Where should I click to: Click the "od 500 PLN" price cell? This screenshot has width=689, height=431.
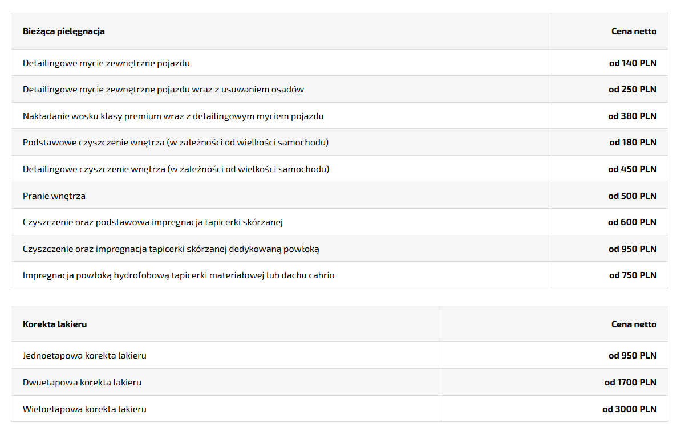tap(632, 196)
